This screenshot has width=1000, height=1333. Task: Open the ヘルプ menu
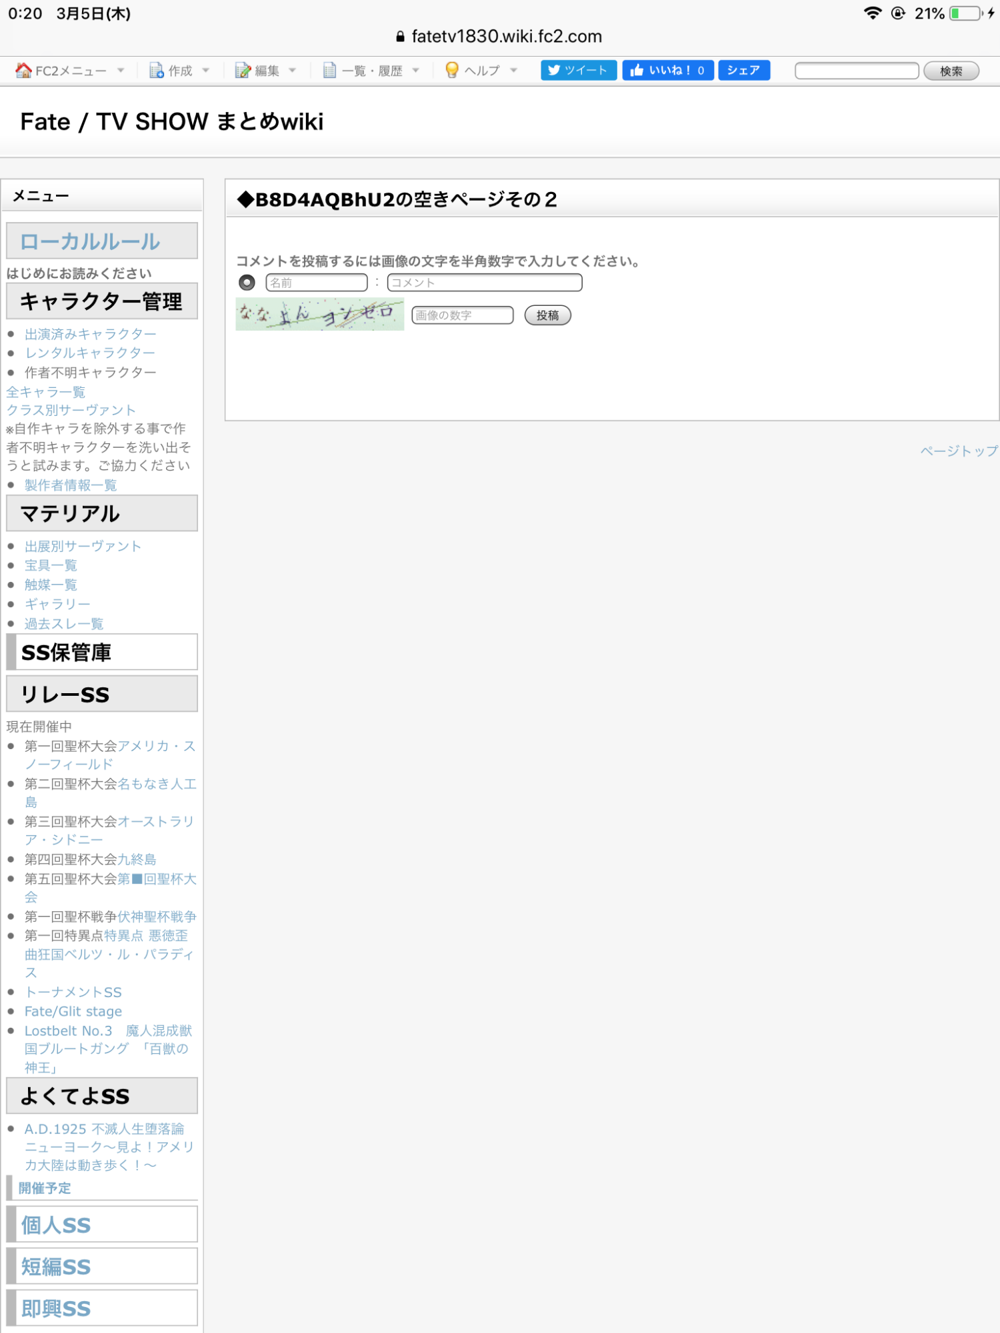point(481,71)
